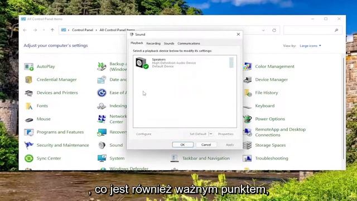Open the RemoteApp and Desktop Connections icon
Image resolution: width=357 pixels, height=201 pixels.
click(x=248, y=132)
